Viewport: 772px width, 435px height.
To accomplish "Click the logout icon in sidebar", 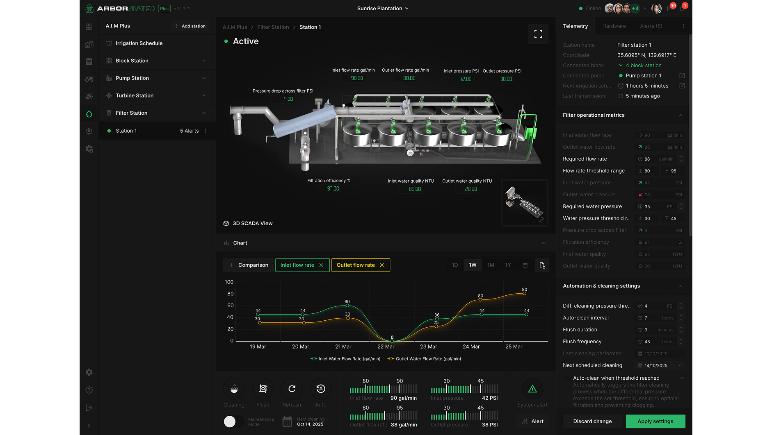I will pos(89,408).
